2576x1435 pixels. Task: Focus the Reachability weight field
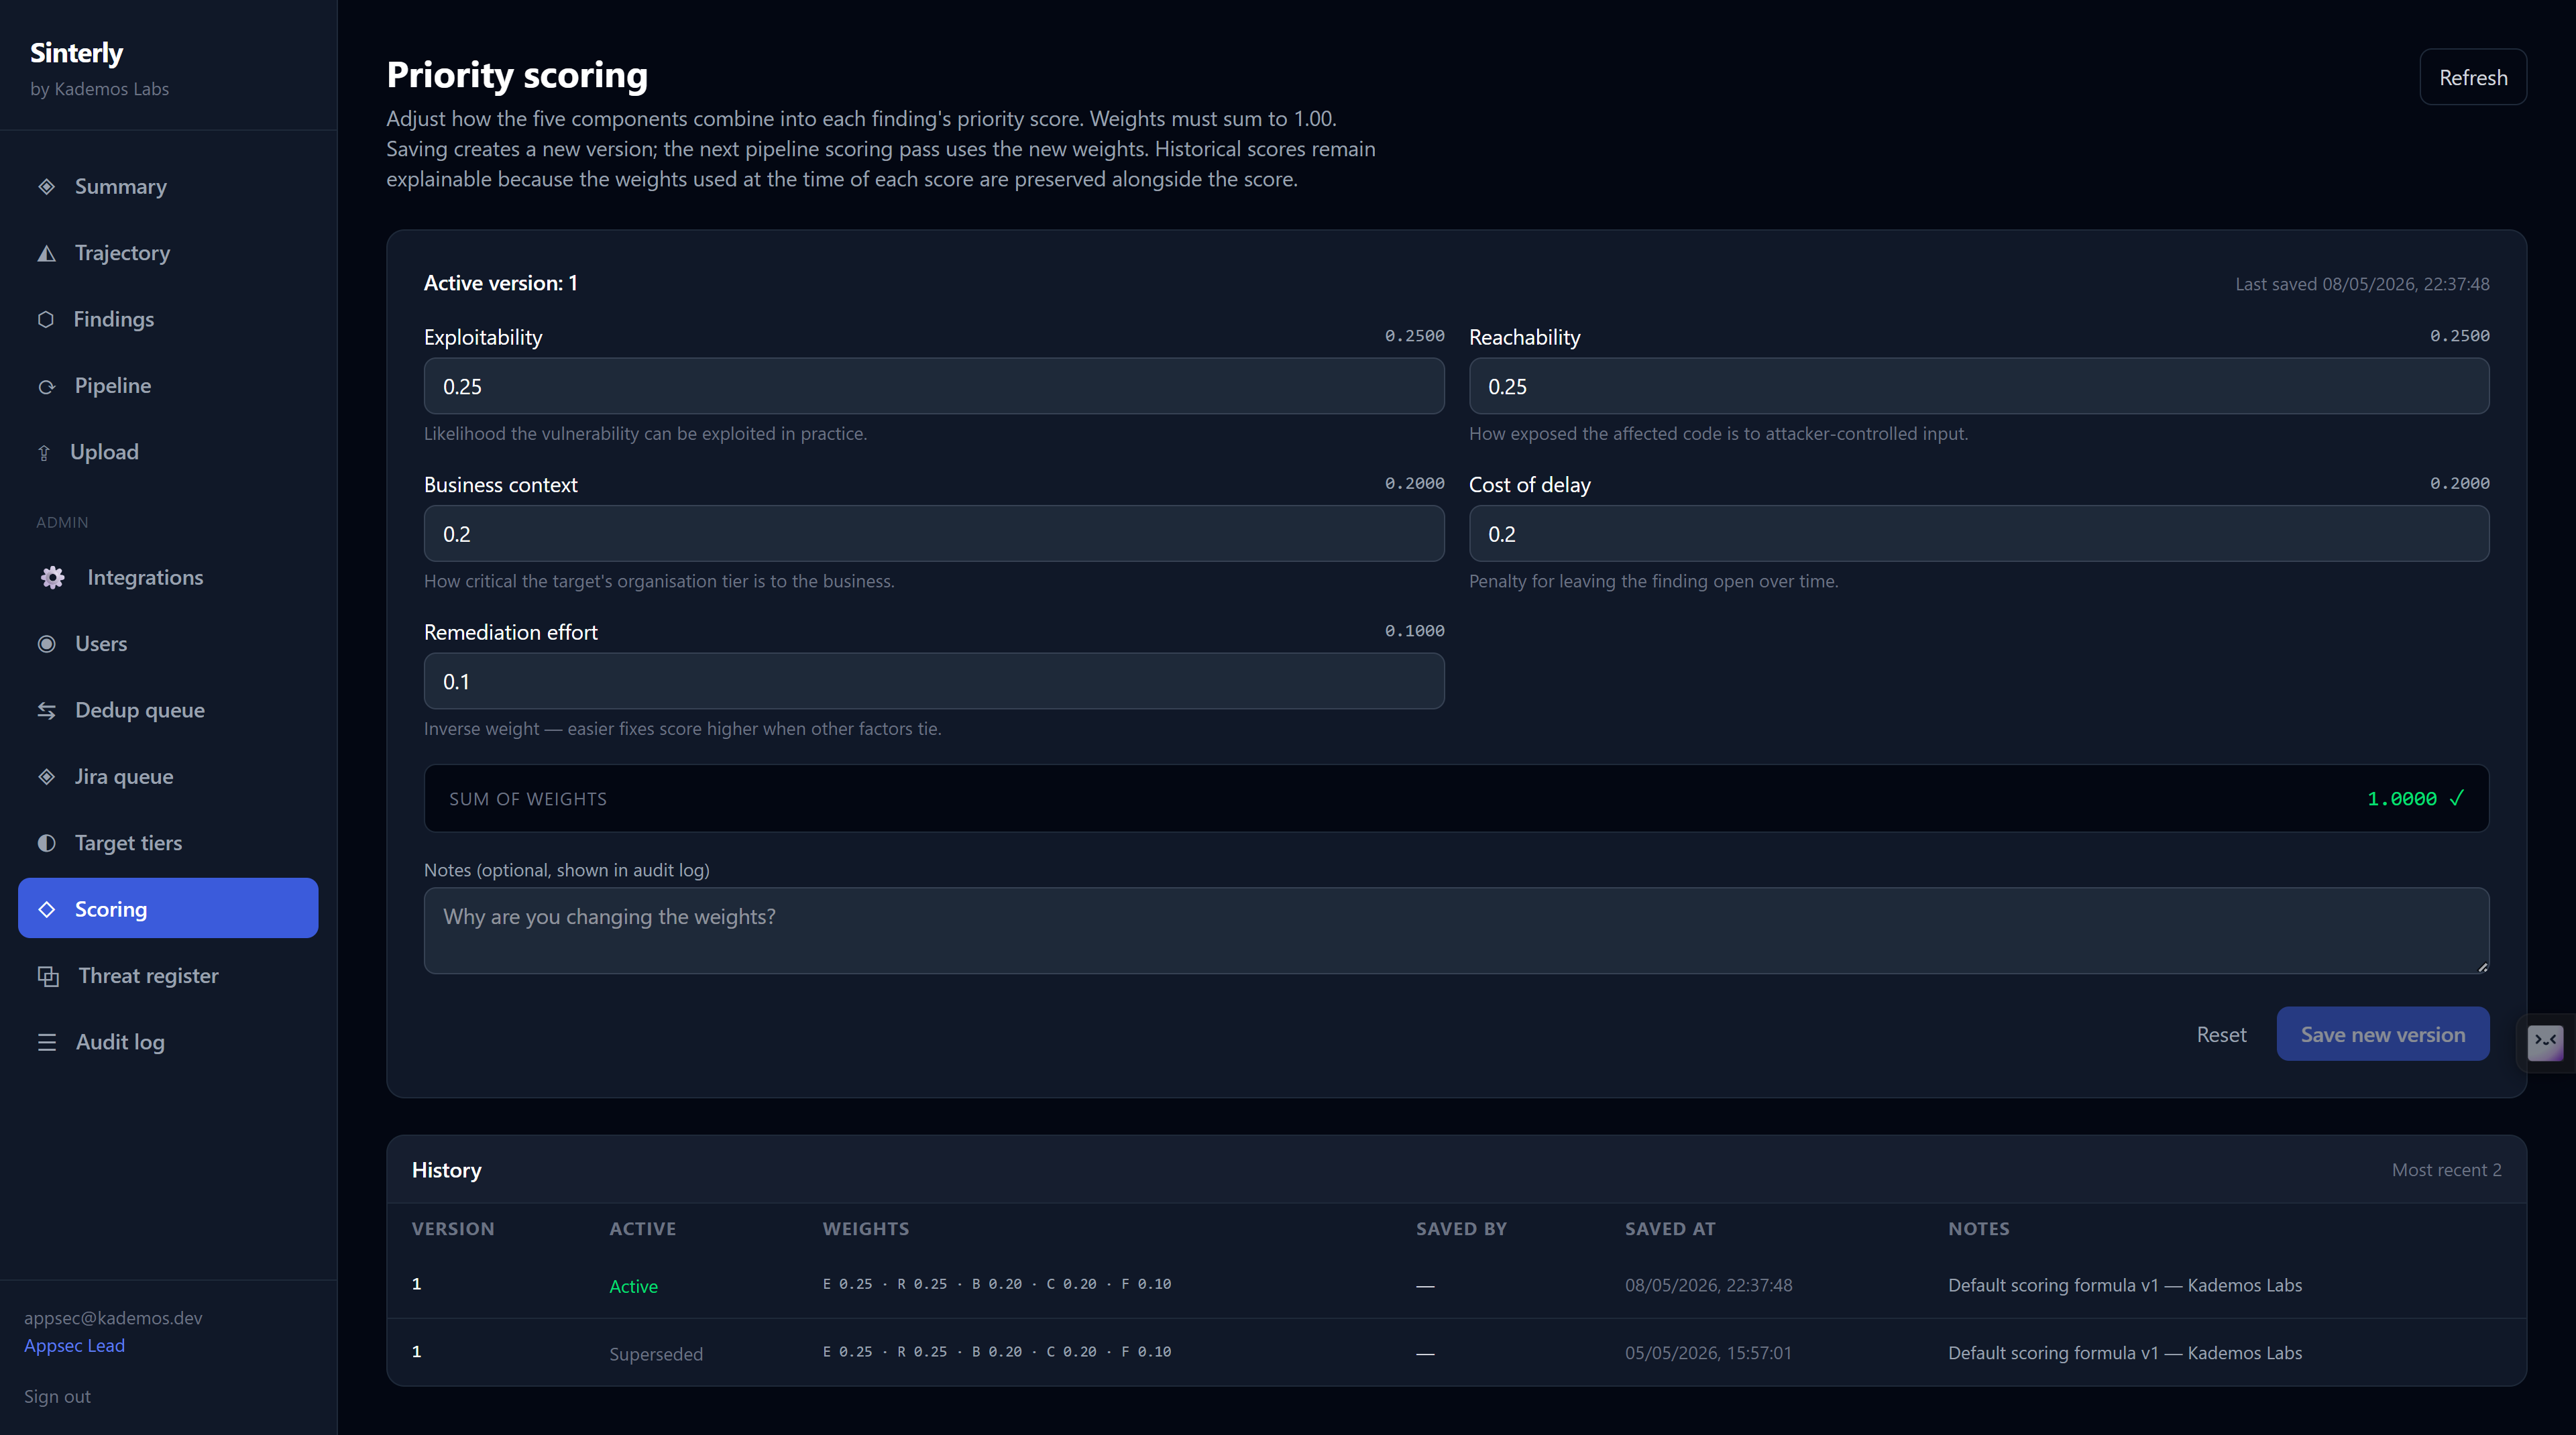click(x=1979, y=386)
